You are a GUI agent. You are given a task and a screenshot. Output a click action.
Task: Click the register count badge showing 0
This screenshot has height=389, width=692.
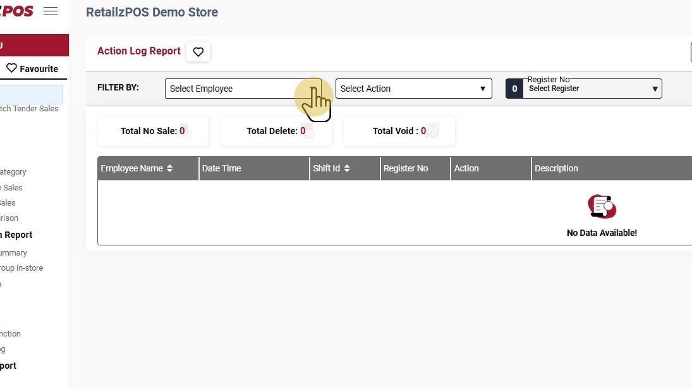pyautogui.click(x=514, y=89)
